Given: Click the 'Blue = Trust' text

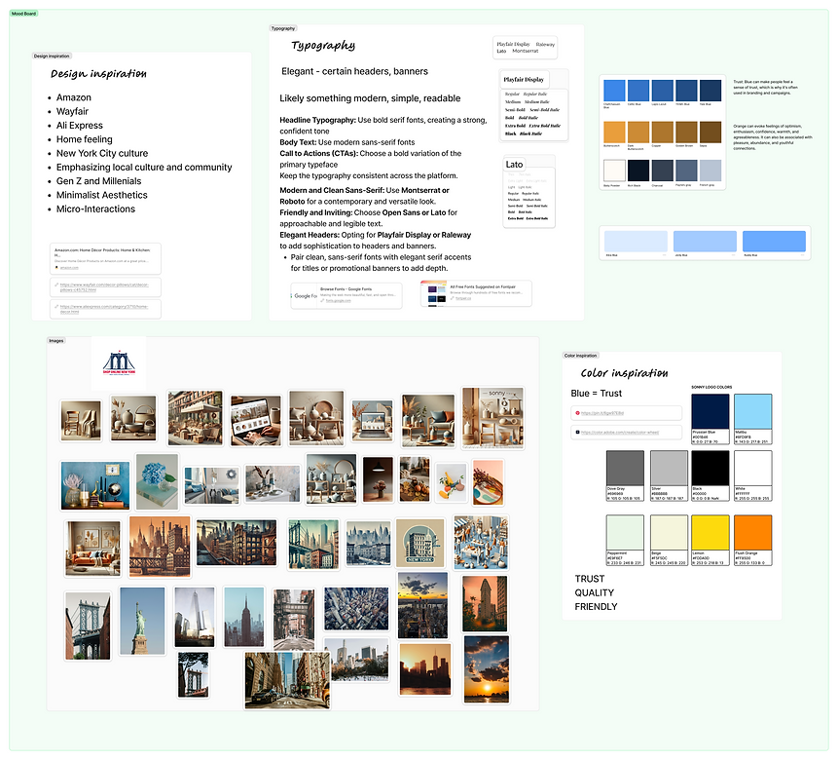Looking at the screenshot, I should pyautogui.click(x=596, y=394).
